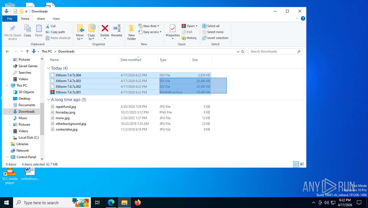Select Local Disk (C:) in navigation pane
Screen dimensions: 368x208
[x=29, y=138]
